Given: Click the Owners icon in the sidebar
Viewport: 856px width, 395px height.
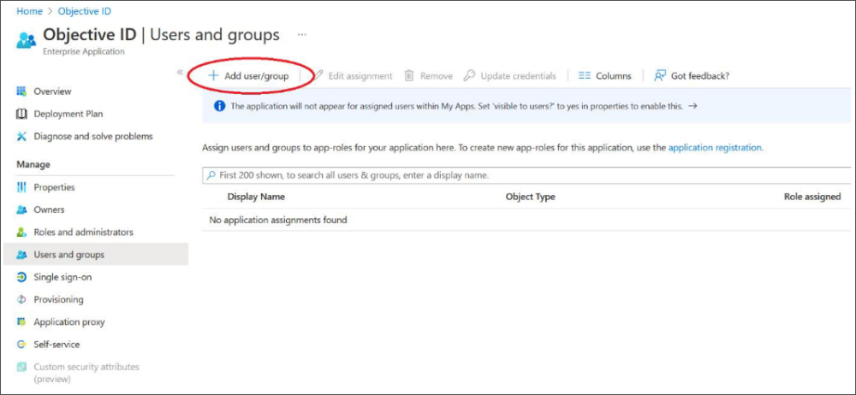Looking at the screenshot, I should (22, 209).
